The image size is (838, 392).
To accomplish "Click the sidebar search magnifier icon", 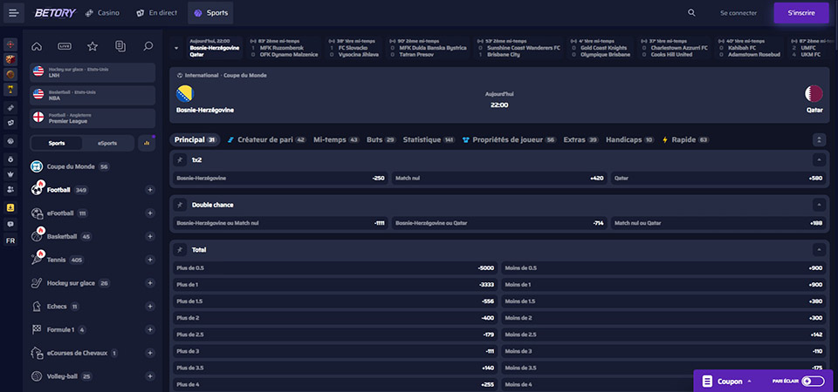I will pos(148,46).
